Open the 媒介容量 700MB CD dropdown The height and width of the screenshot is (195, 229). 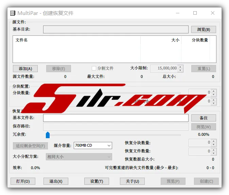click(x=92, y=145)
